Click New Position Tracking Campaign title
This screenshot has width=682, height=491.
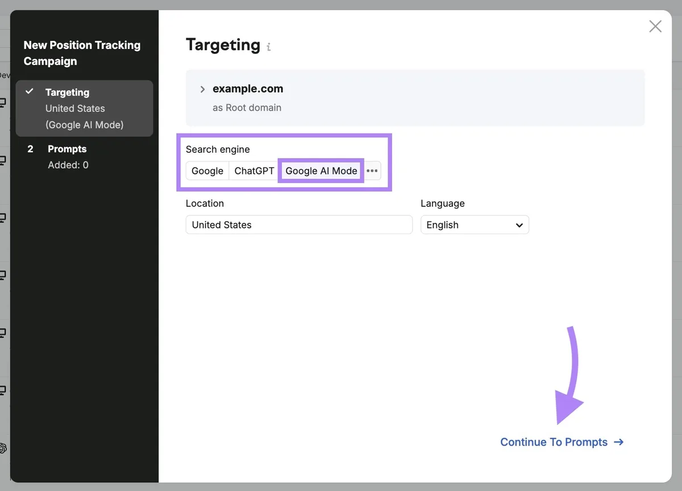click(x=82, y=53)
